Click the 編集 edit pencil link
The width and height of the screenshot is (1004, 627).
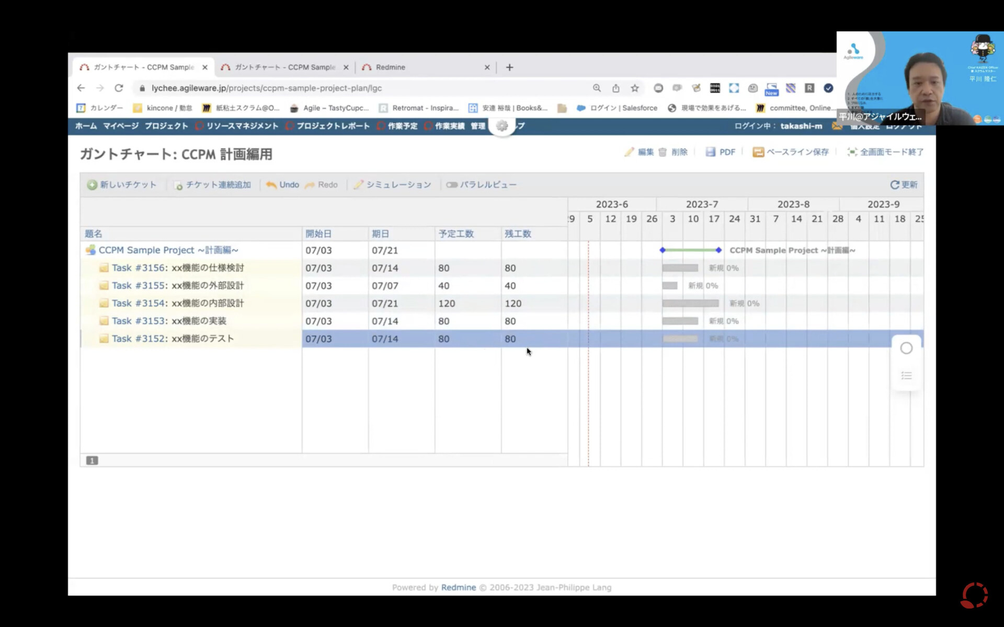tap(639, 152)
